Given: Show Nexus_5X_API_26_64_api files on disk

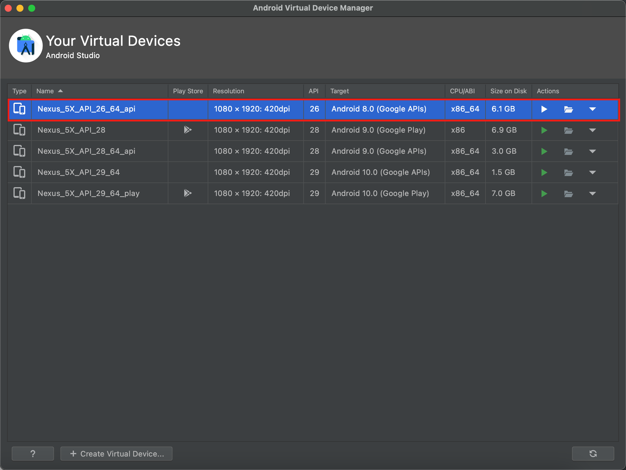Looking at the screenshot, I should (569, 109).
